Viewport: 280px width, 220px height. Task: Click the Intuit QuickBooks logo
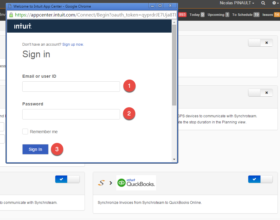(136, 183)
